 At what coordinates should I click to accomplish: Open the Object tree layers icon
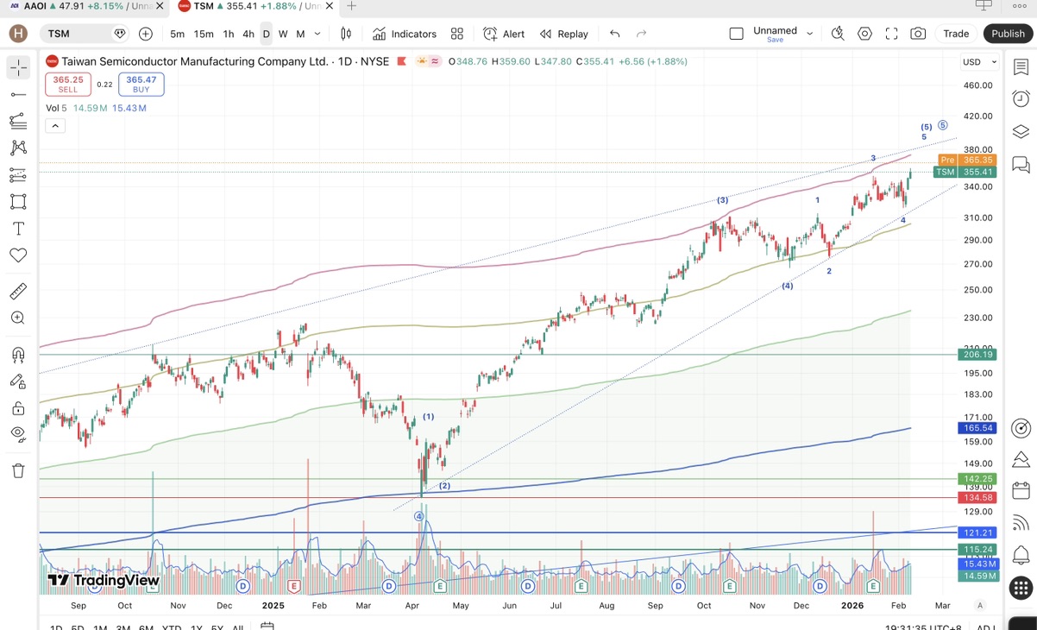[1021, 131]
